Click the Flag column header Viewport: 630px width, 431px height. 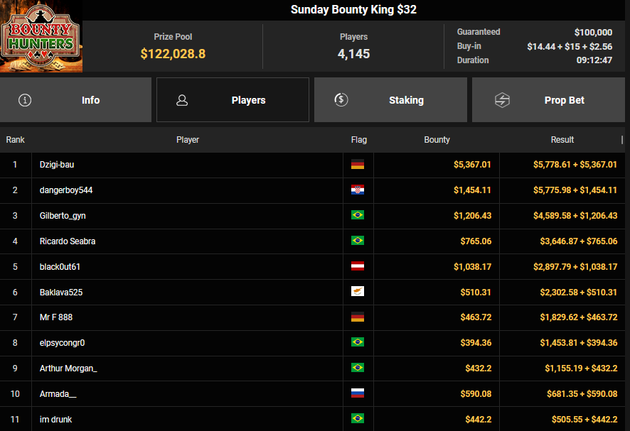359,140
